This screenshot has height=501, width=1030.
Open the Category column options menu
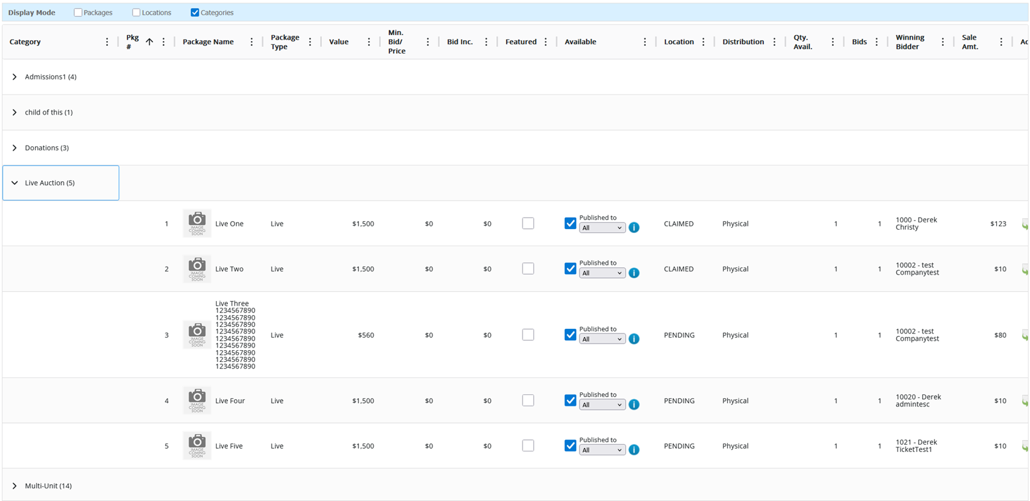(107, 42)
